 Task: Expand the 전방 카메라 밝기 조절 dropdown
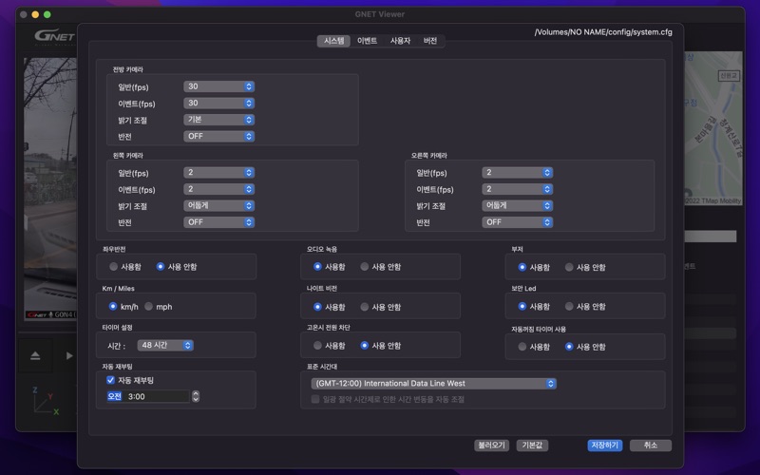click(x=219, y=120)
